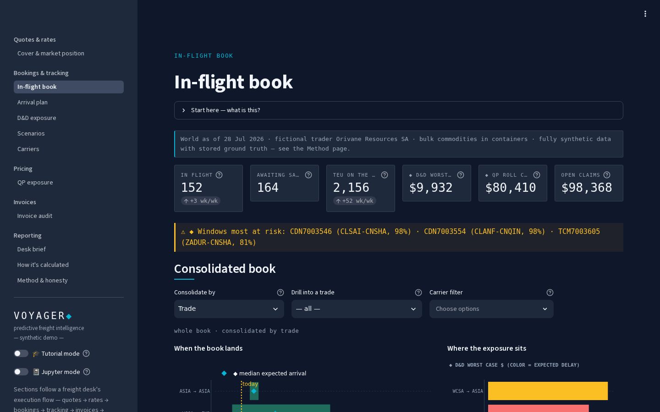Click the 'World as of 28 Jul 2026' note
Image resolution: width=660 pixels, height=412 pixels.
pyautogui.click(x=399, y=144)
